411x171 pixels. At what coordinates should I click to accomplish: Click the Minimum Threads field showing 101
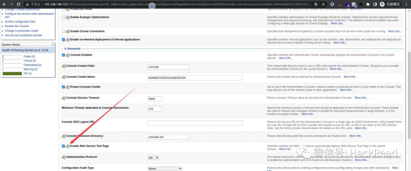pos(155,109)
